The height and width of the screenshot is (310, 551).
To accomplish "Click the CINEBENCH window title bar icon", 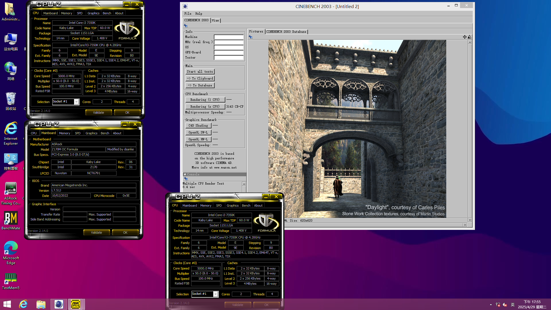I will (x=185, y=6).
